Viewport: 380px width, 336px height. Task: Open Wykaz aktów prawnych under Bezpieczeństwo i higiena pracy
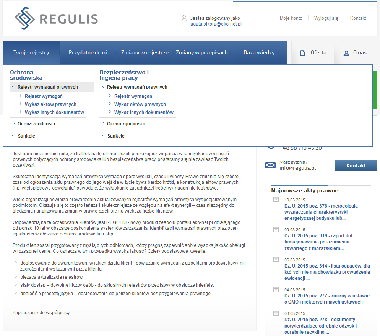(x=140, y=104)
